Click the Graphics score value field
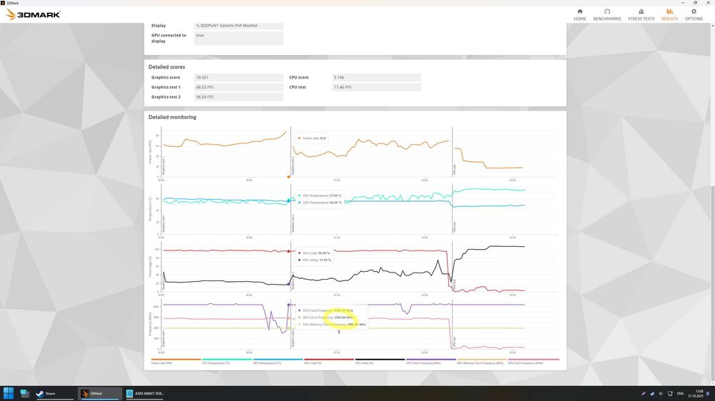715x401 pixels. (x=239, y=77)
